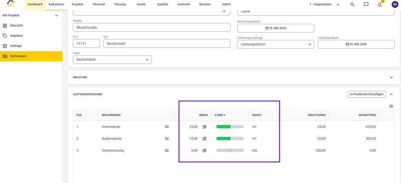This screenshot has height=183, width=401.
Task: Open the SG user avatar menu
Action: pos(395,4)
